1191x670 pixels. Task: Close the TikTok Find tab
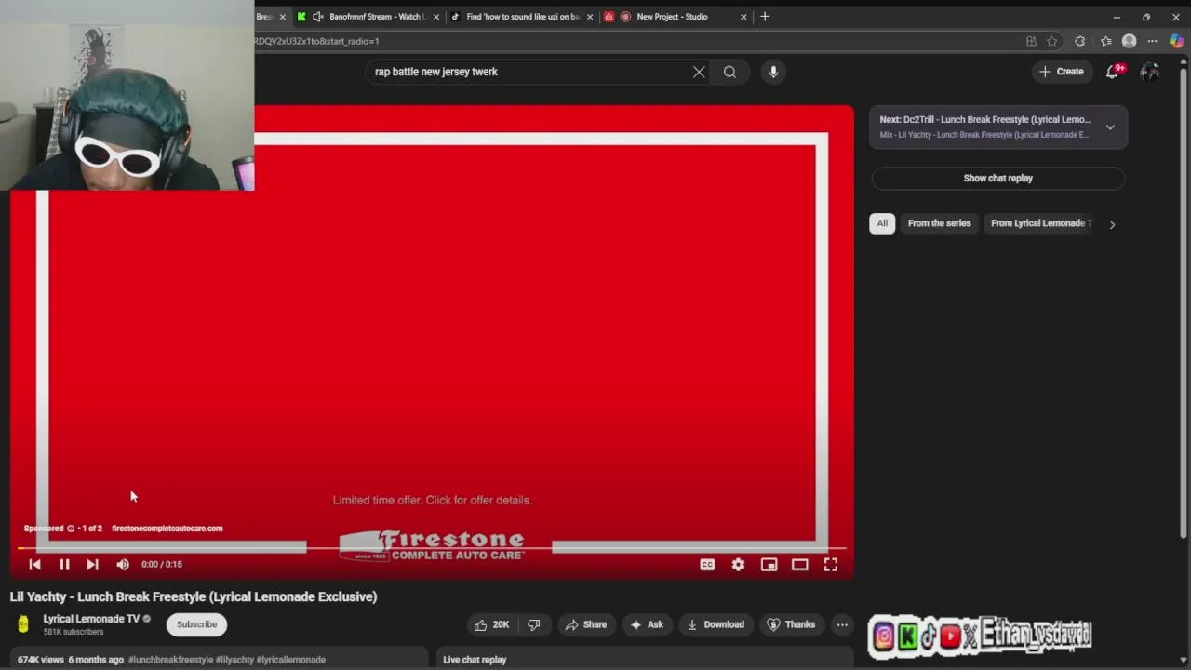click(x=590, y=17)
